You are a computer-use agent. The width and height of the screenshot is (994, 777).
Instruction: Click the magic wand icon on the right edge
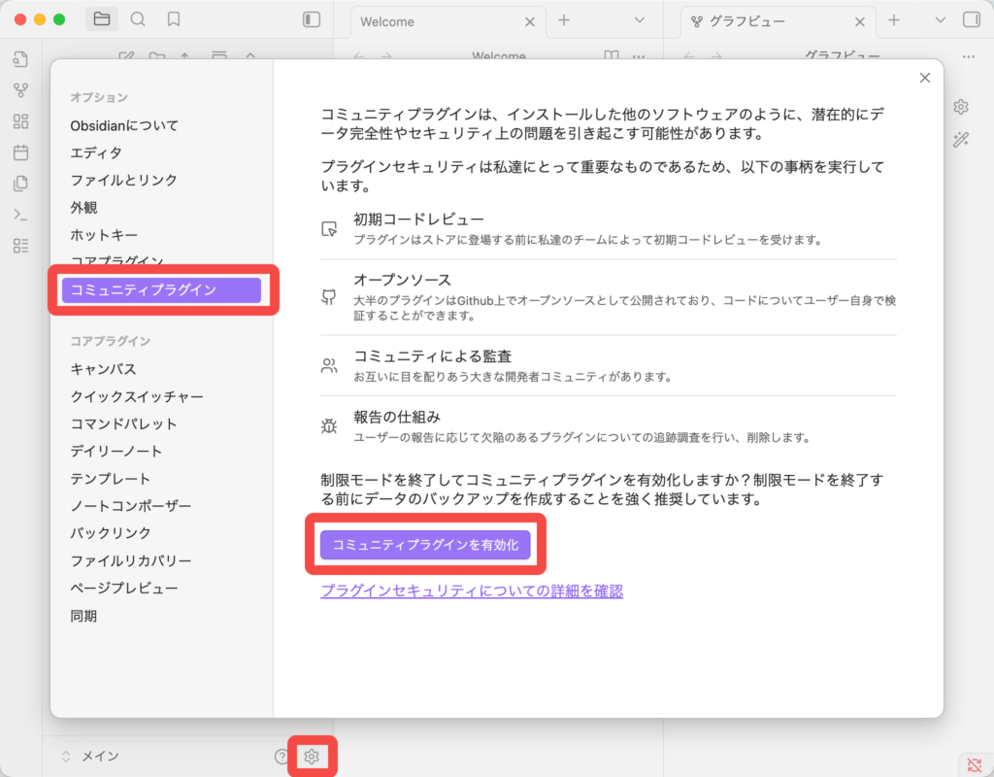click(960, 139)
